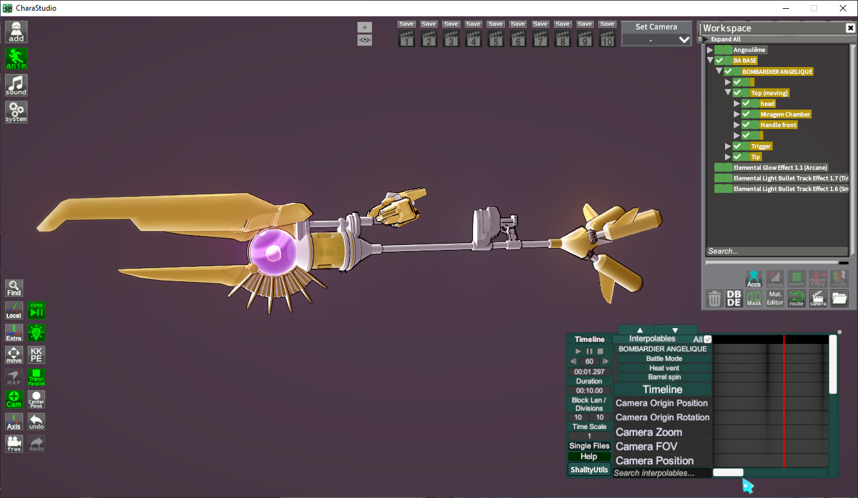Toggle visibility of BOMBARDIER ANGELIQUE
Screen dimensions: 858x498
[728, 71]
